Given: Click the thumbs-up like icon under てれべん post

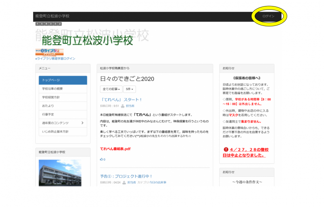Looking at the screenshot, I should click(x=101, y=159).
